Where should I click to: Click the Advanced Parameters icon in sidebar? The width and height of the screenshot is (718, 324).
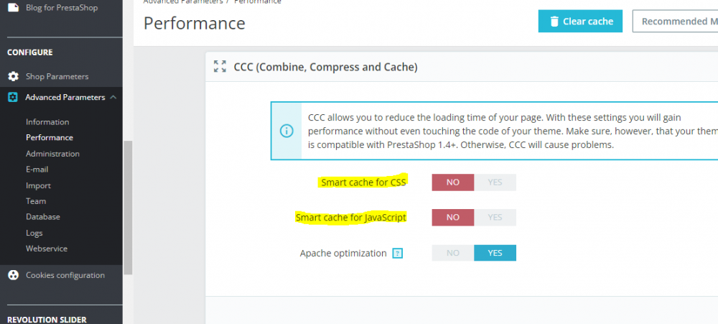coord(13,97)
